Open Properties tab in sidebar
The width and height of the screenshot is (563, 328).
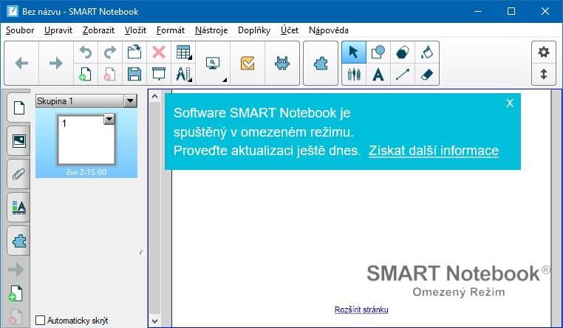[18, 208]
